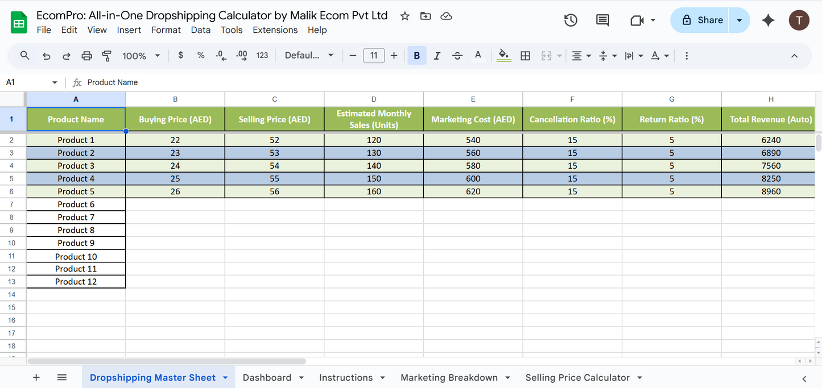Format as percent

point(201,56)
